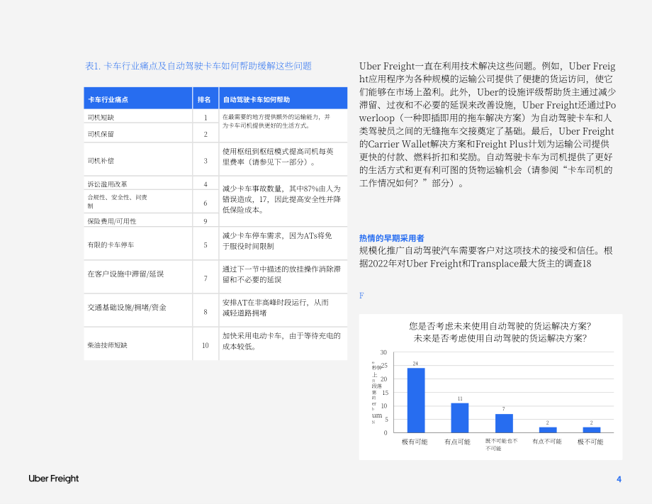Select the description starting 安排AT在非高峰时段运行
Screen dimensions: 652x504
(x=275, y=308)
